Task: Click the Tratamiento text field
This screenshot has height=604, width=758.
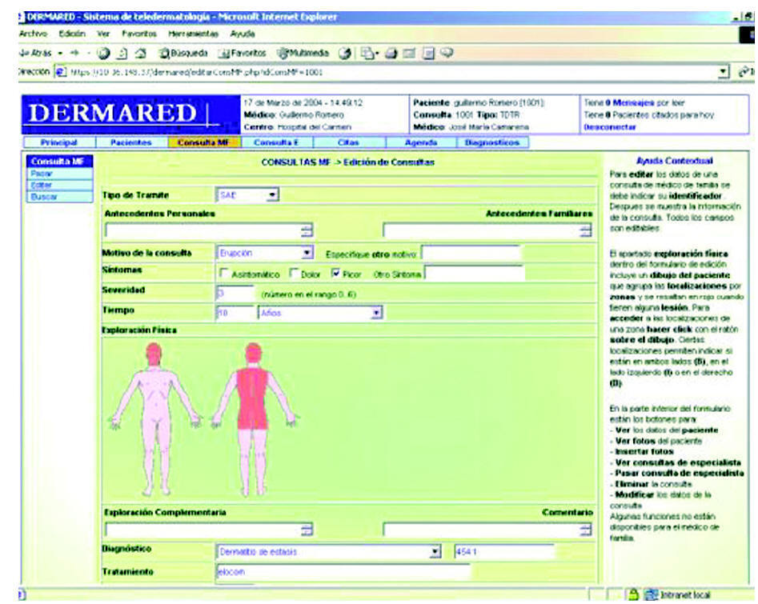Action: (320, 573)
